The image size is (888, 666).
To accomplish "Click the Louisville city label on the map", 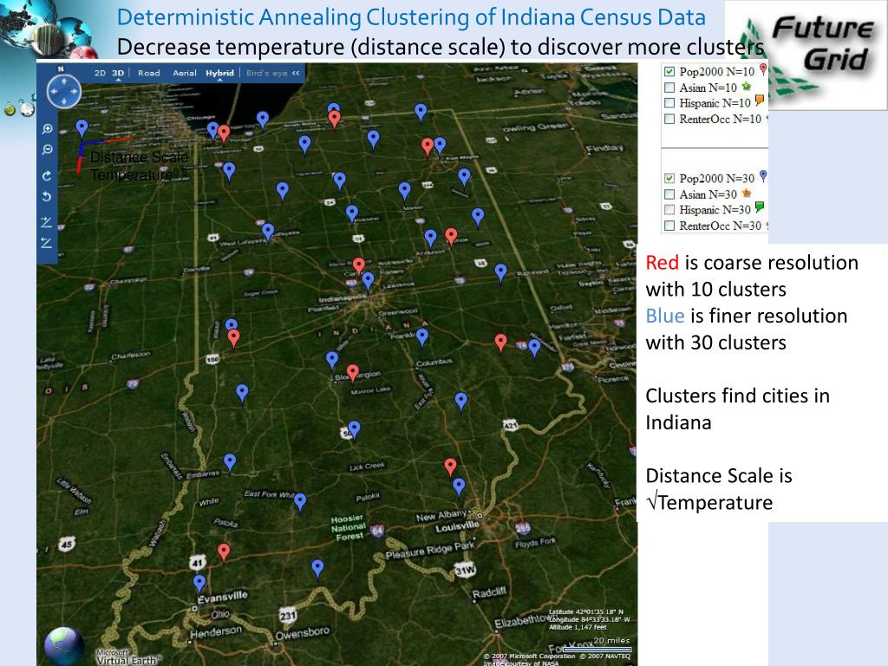I will (x=457, y=526).
